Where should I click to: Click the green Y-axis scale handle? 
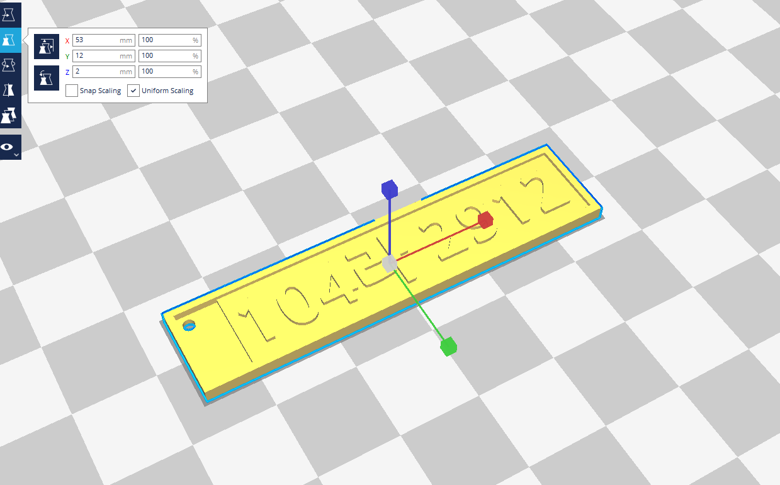(x=448, y=346)
